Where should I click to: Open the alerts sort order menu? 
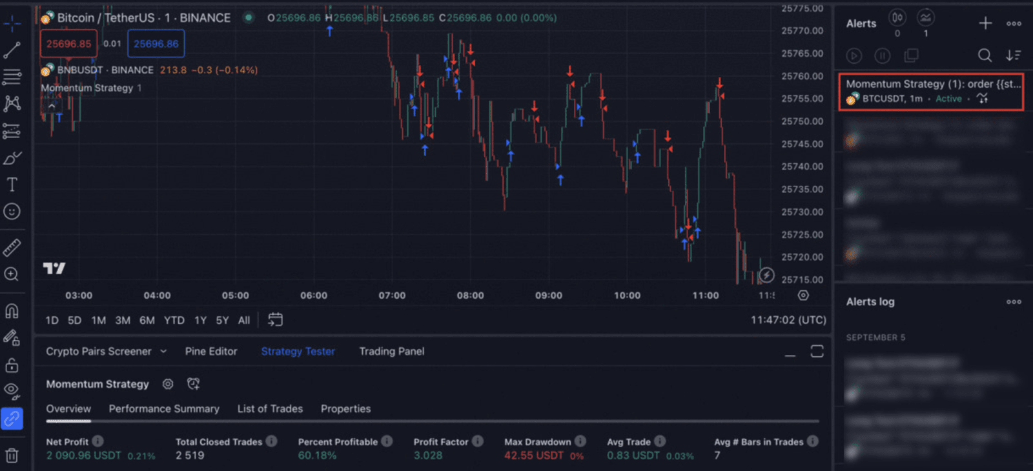(x=1013, y=55)
